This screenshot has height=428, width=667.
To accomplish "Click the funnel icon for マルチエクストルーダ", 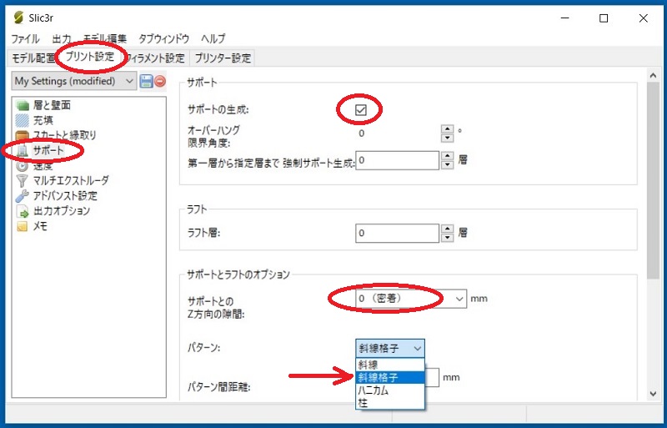I will [23, 180].
